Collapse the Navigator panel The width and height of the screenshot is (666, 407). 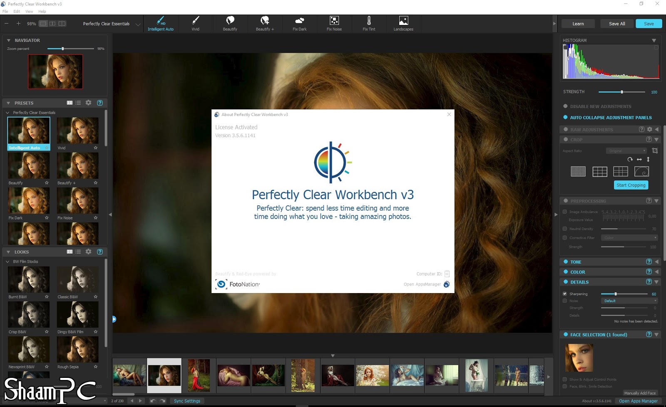[x=8, y=40]
